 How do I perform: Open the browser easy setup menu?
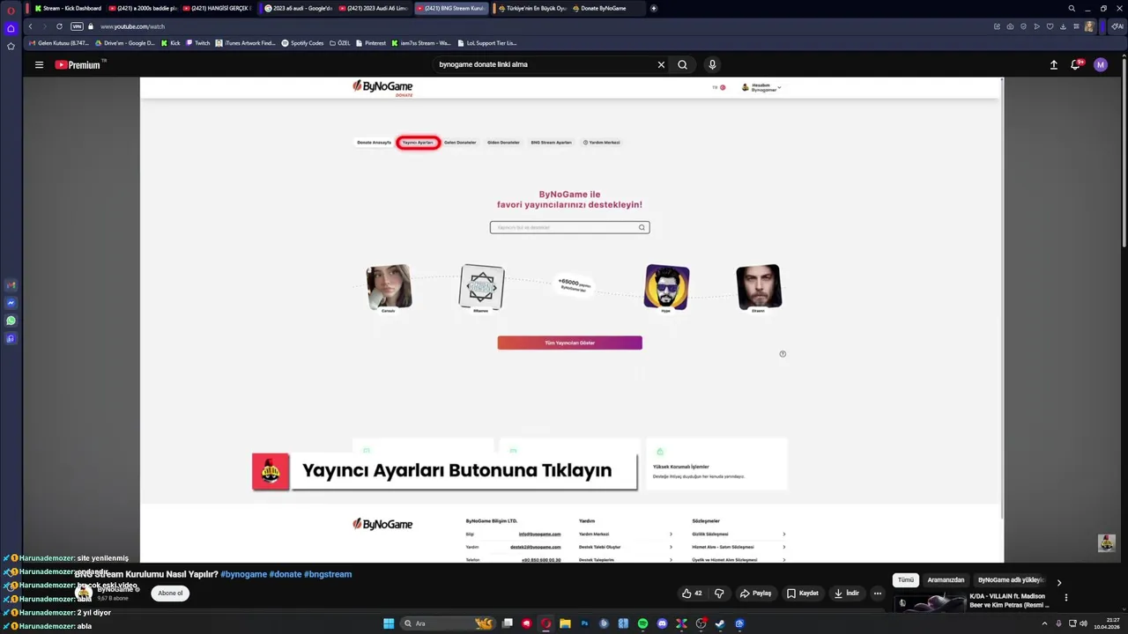click(x=1076, y=26)
